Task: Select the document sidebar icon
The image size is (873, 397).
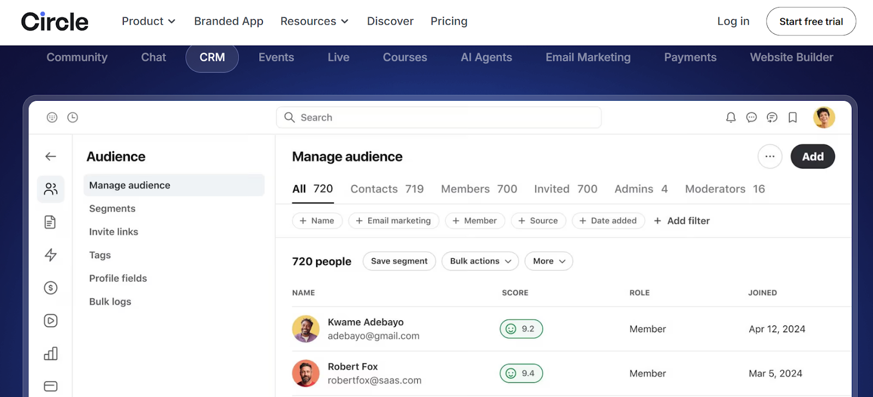Action: 50,222
